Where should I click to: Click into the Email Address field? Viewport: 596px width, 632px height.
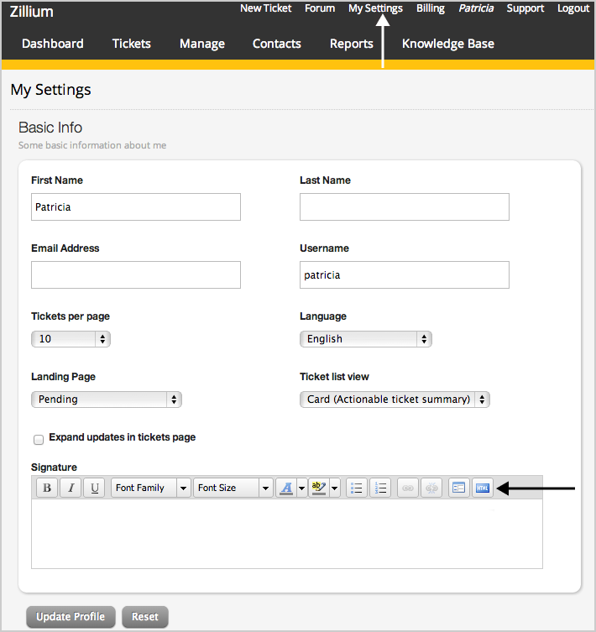(x=136, y=274)
